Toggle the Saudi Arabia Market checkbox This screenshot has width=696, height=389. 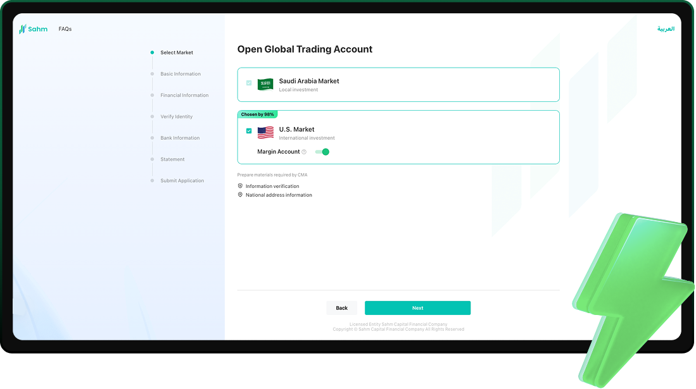(249, 83)
